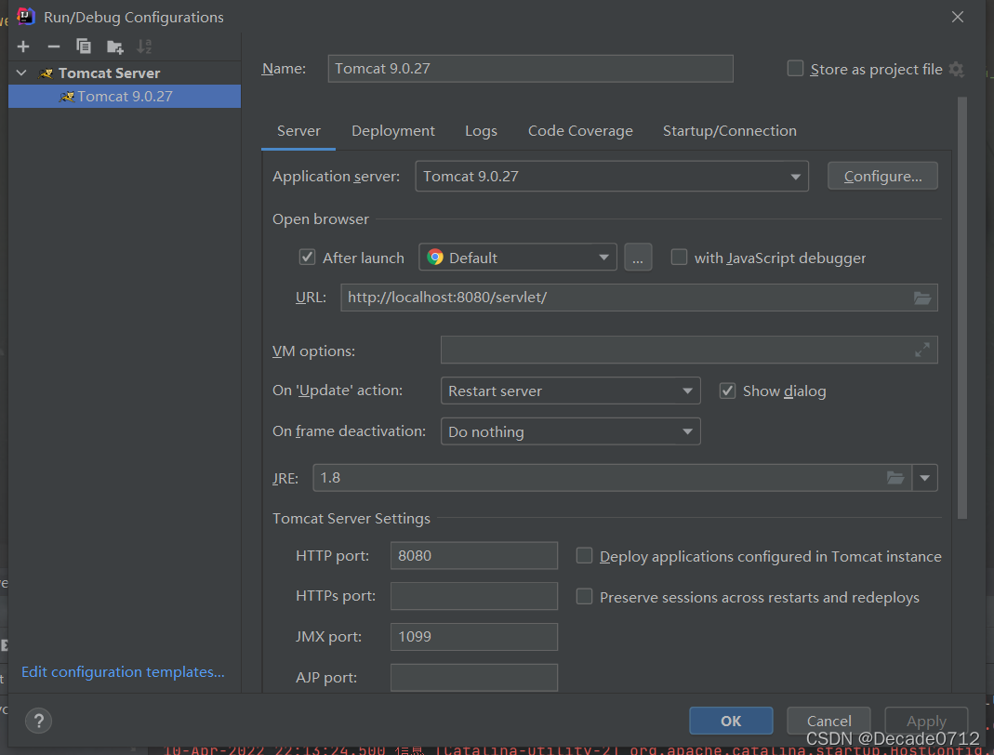Switch to the Server tab

tap(298, 130)
